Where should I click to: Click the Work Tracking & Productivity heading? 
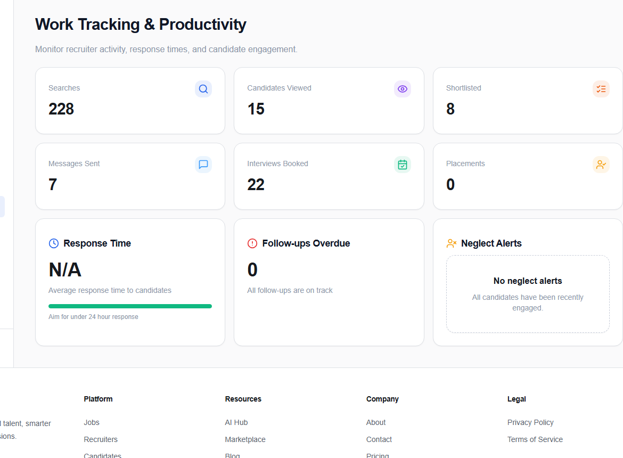141,24
